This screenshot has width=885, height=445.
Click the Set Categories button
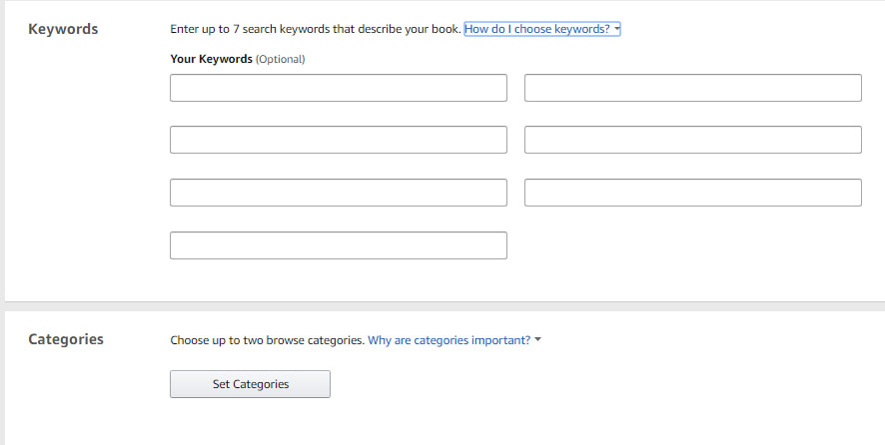(250, 384)
